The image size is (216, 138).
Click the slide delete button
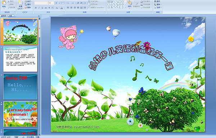(x=28, y=8)
